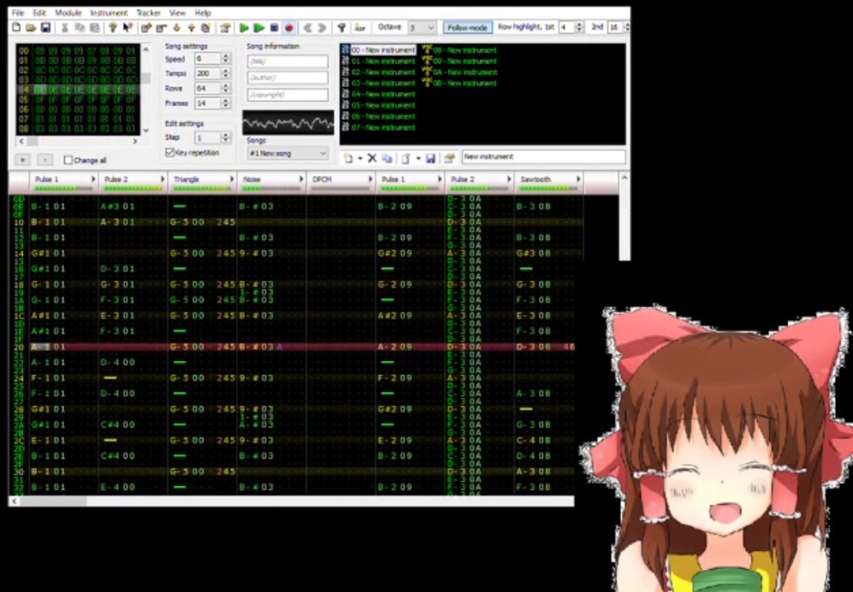Toggle Follow-mode button
The width and height of the screenshot is (853, 592).
(467, 27)
